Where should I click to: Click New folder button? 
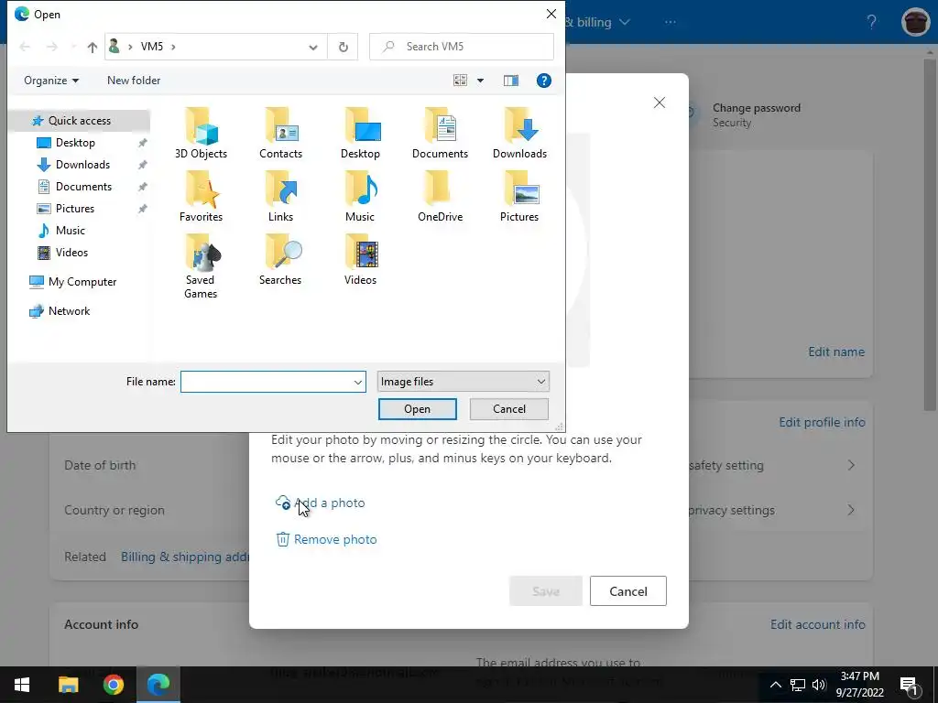click(x=134, y=81)
